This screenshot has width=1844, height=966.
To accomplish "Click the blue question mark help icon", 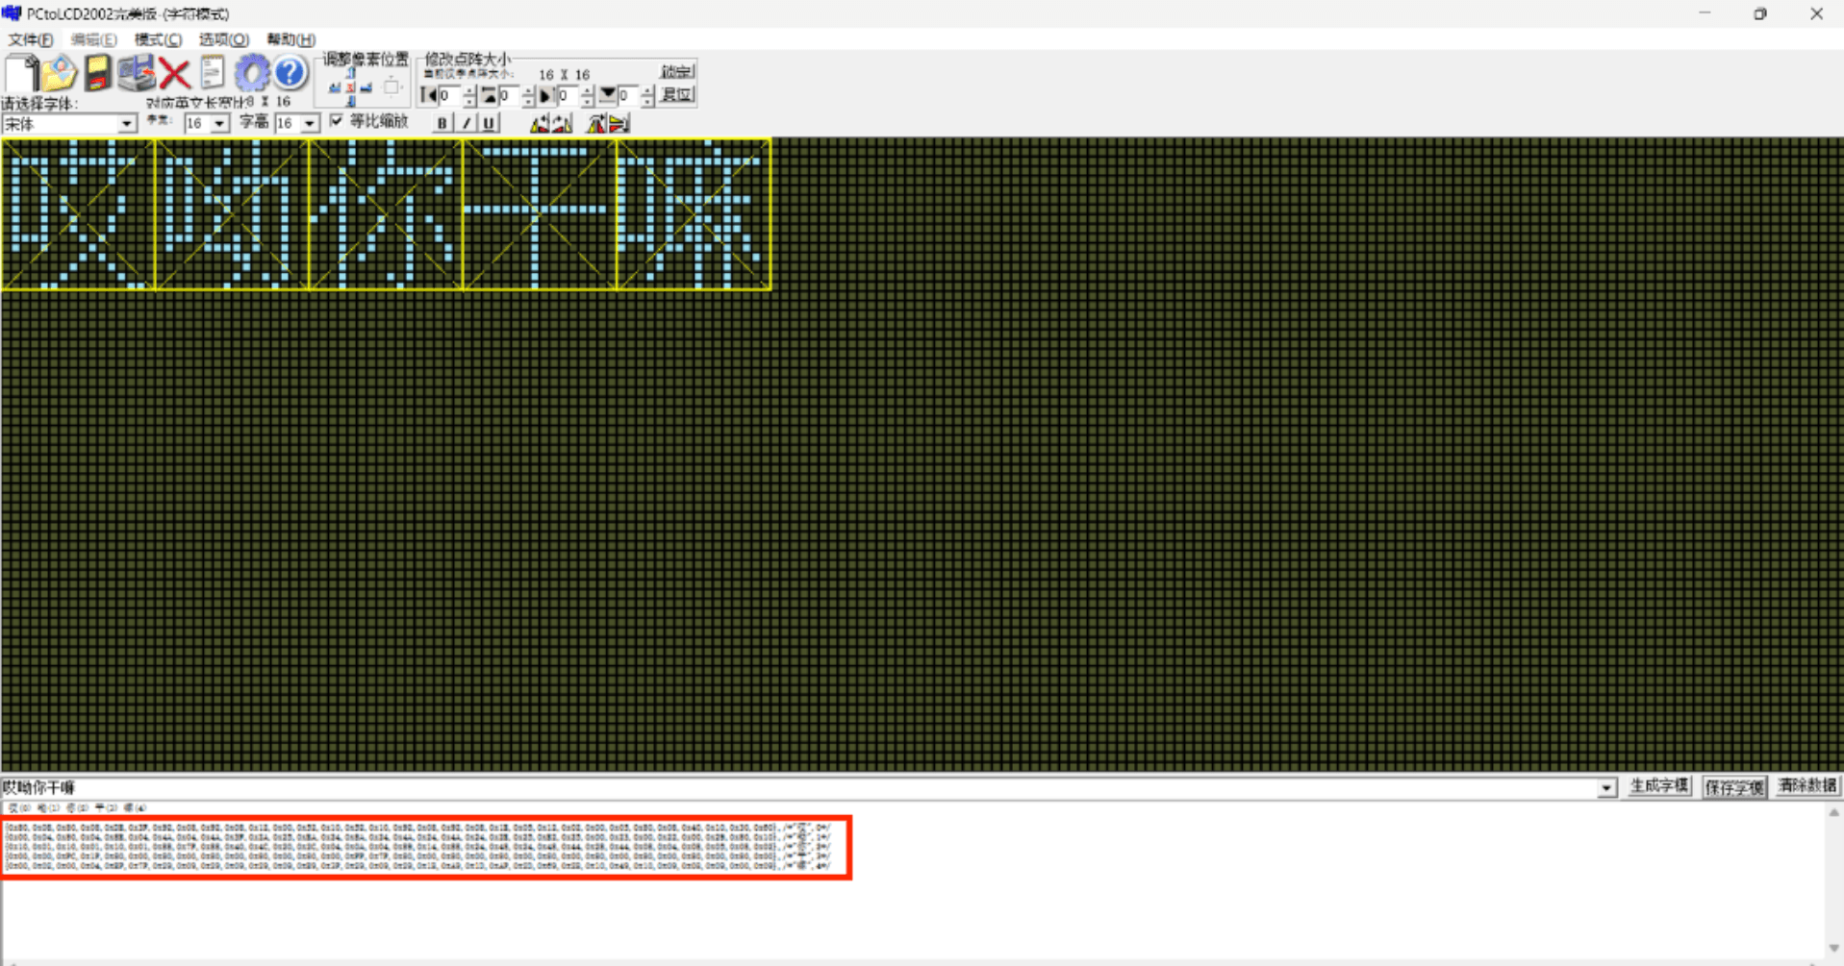I will 290,73.
